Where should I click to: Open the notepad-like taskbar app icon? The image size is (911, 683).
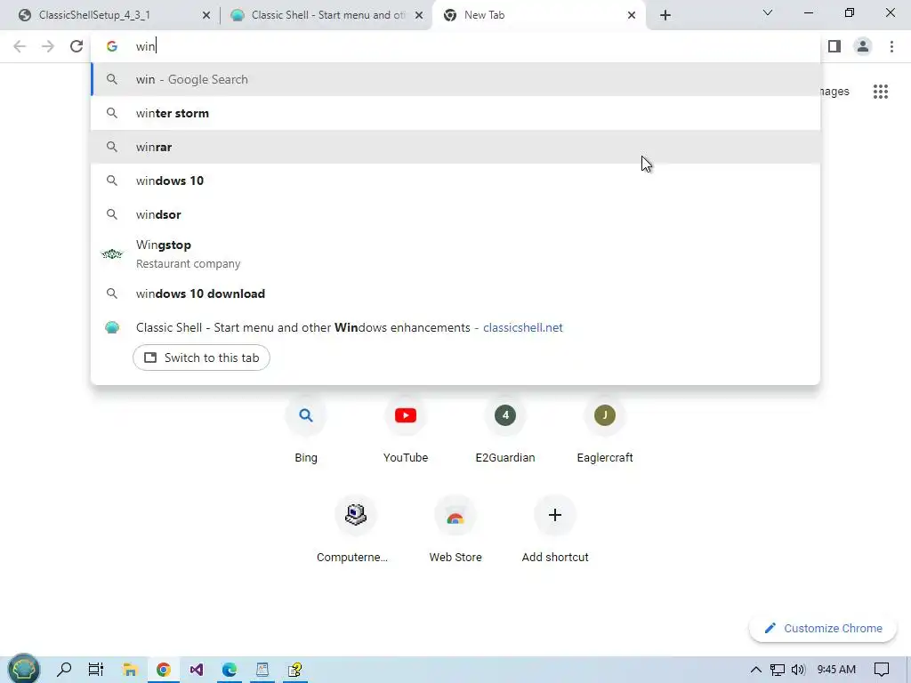tap(262, 670)
